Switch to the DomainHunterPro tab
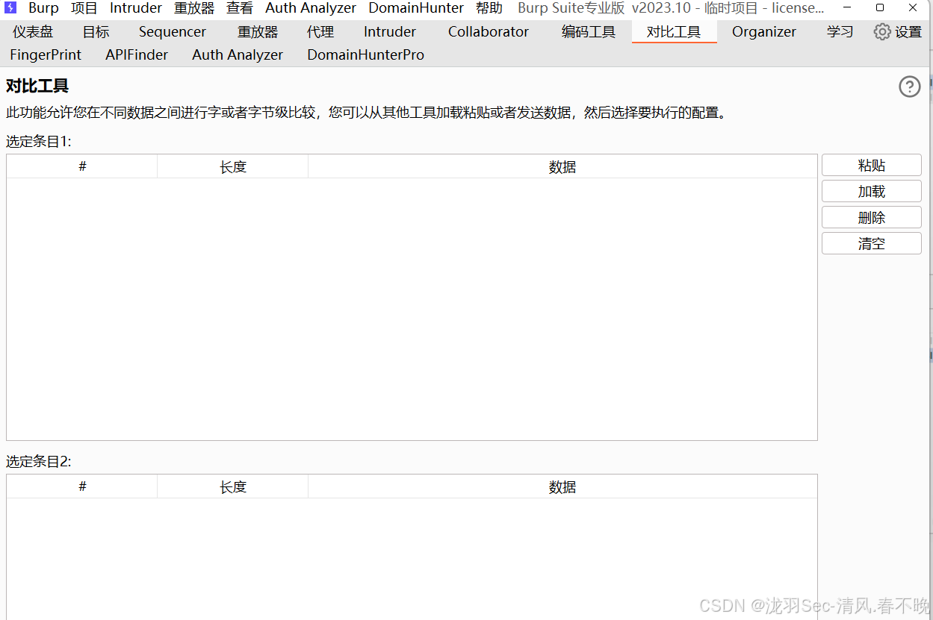Viewport: 933px width, 620px height. coord(366,55)
